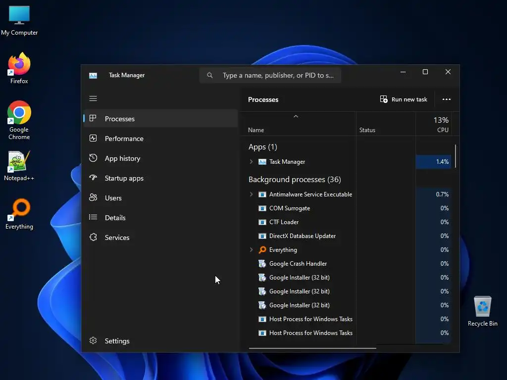Click the Task Manager title bar icon
Viewport: 507px width, 380px height.
tap(93, 75)
